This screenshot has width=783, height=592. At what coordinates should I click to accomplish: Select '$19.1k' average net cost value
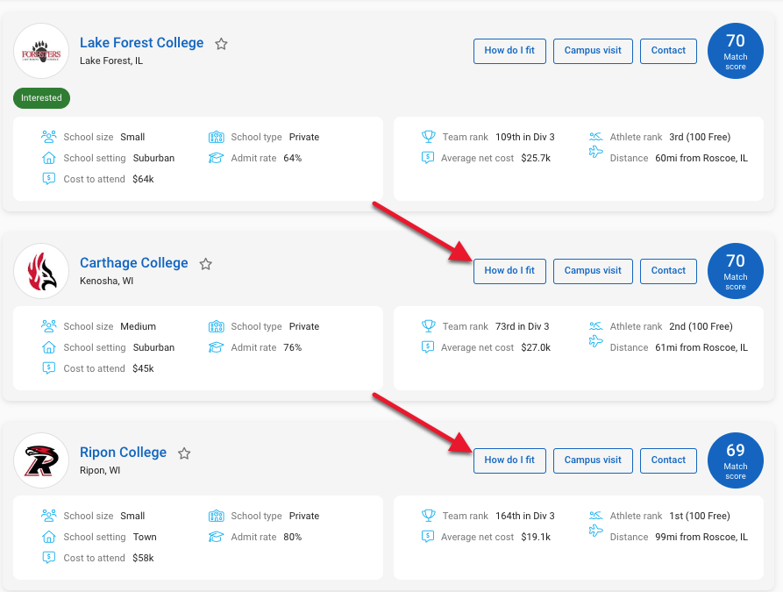click(x=536, y=537)
